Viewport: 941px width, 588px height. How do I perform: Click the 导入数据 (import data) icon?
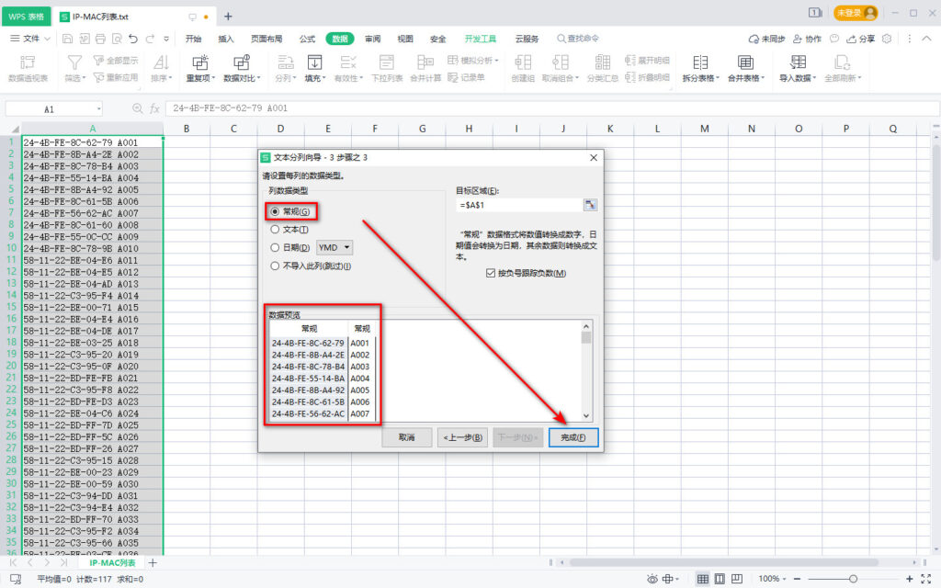click(798, 62)
